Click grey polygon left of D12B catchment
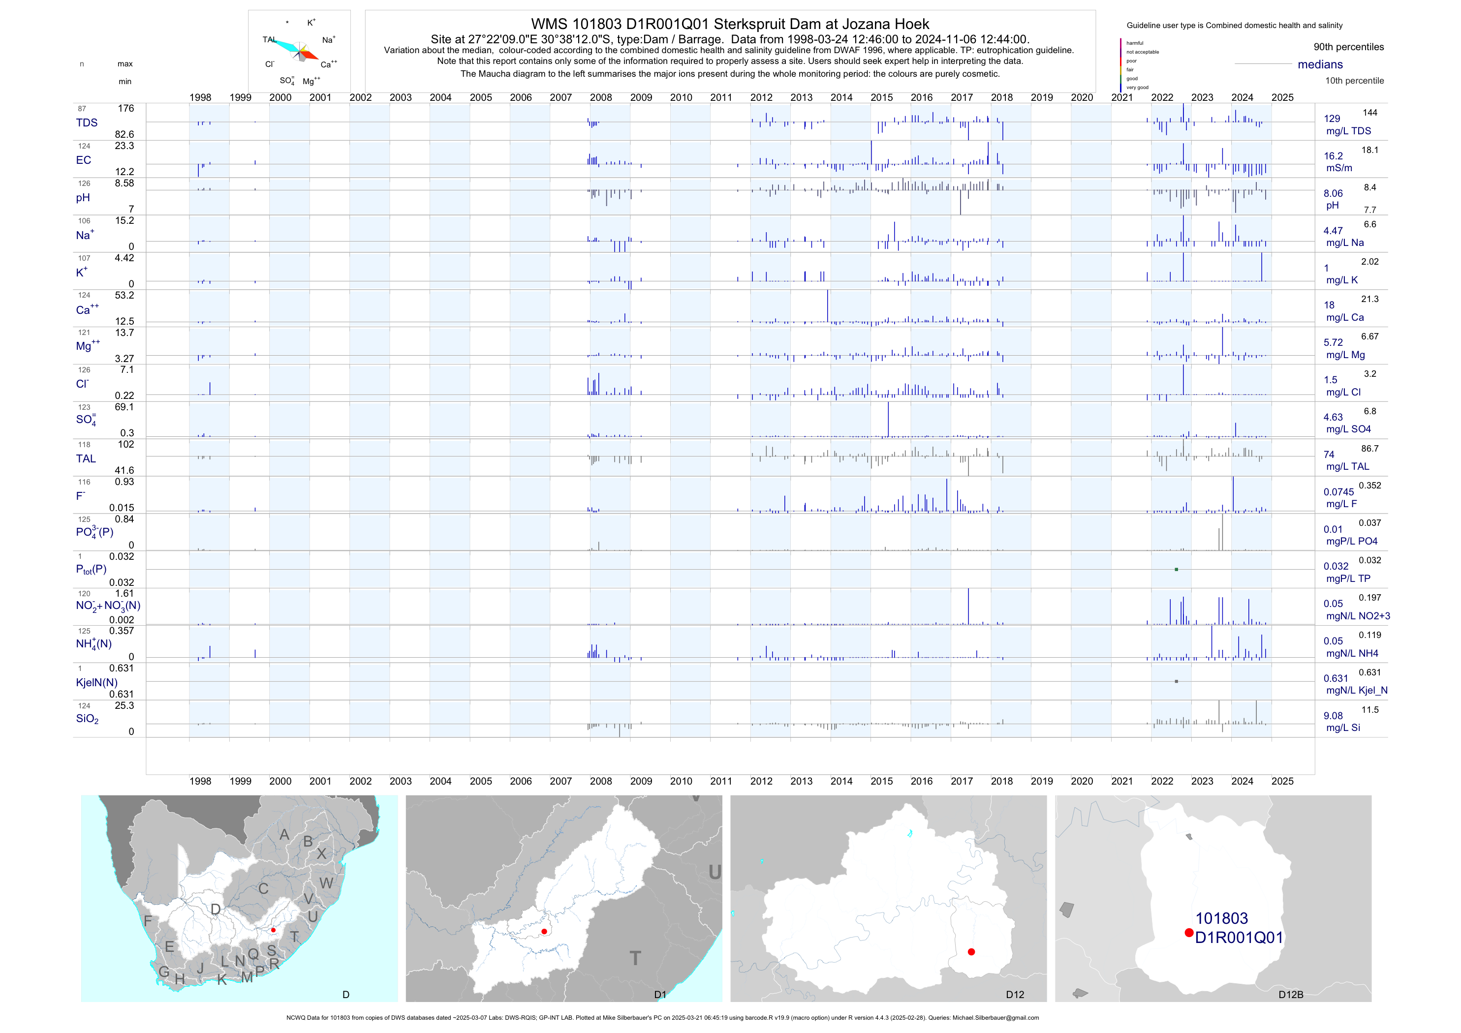 tap(1067, 910)
